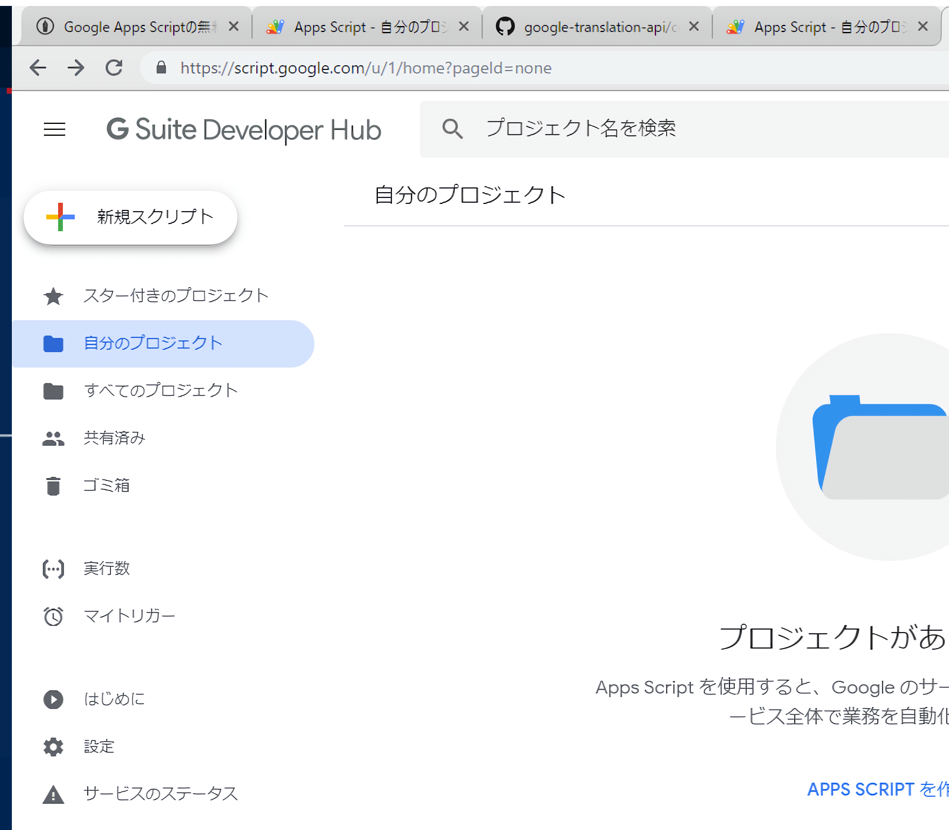949x830 pixels.
Task: Click the APPS SCRIPT link
Action: (877, 789)
